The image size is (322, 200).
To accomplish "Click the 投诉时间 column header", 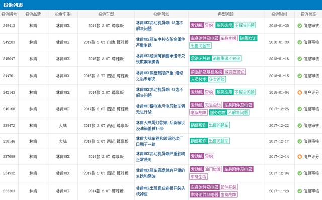I will [x=279, y=14].
